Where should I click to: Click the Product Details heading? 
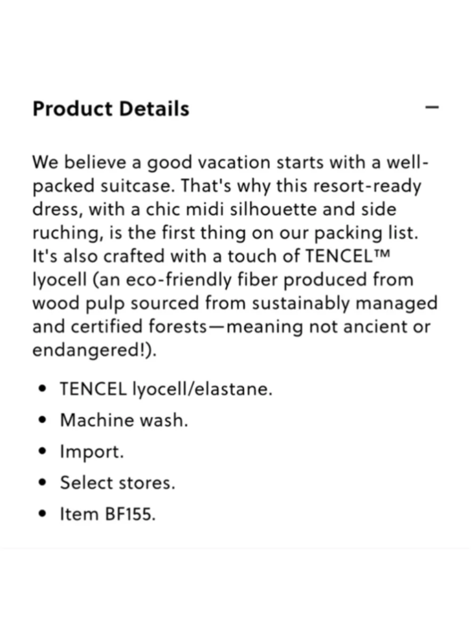[x=111, y=109]
